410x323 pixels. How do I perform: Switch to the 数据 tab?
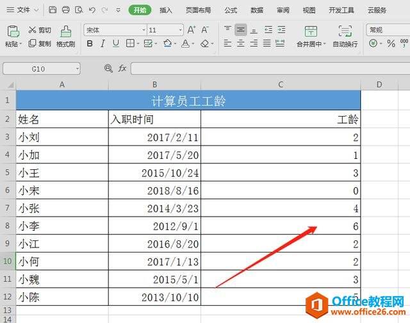[x=257, y=10]
